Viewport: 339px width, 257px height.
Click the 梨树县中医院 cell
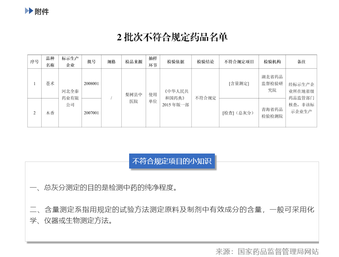(133, 98)
